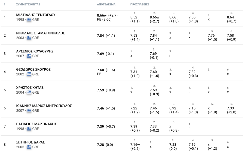This screenshot has height=153, width=245.
Task: Open athlete ΑΡΣΕΝΙΟΣ ΚΟΥΛΟΥΡΗΣ profile
Action: [35, 51]
